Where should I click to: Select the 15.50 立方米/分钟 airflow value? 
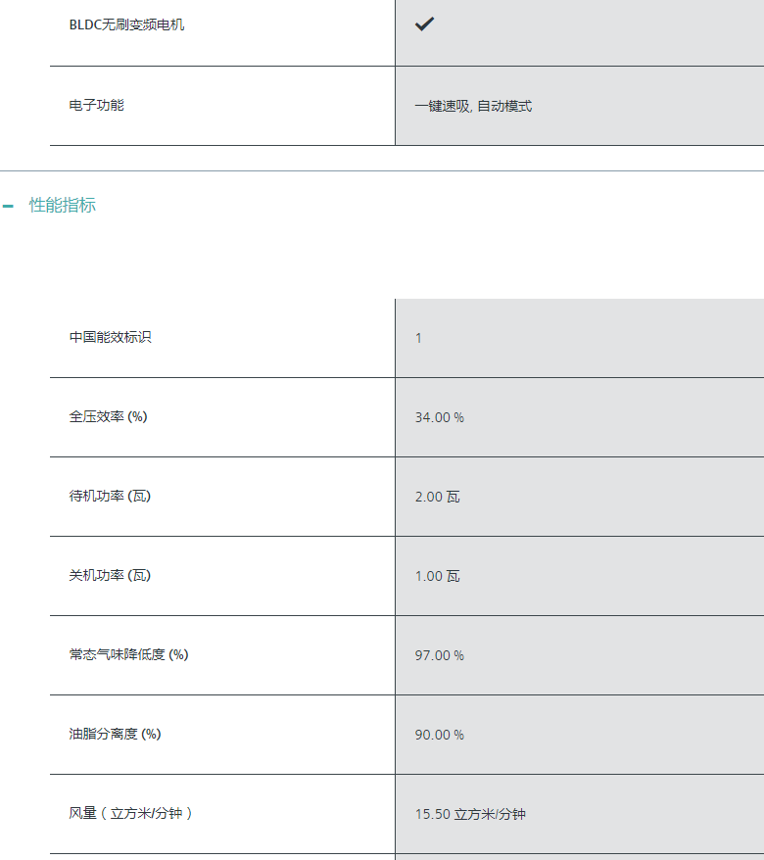tap(470, 814)
